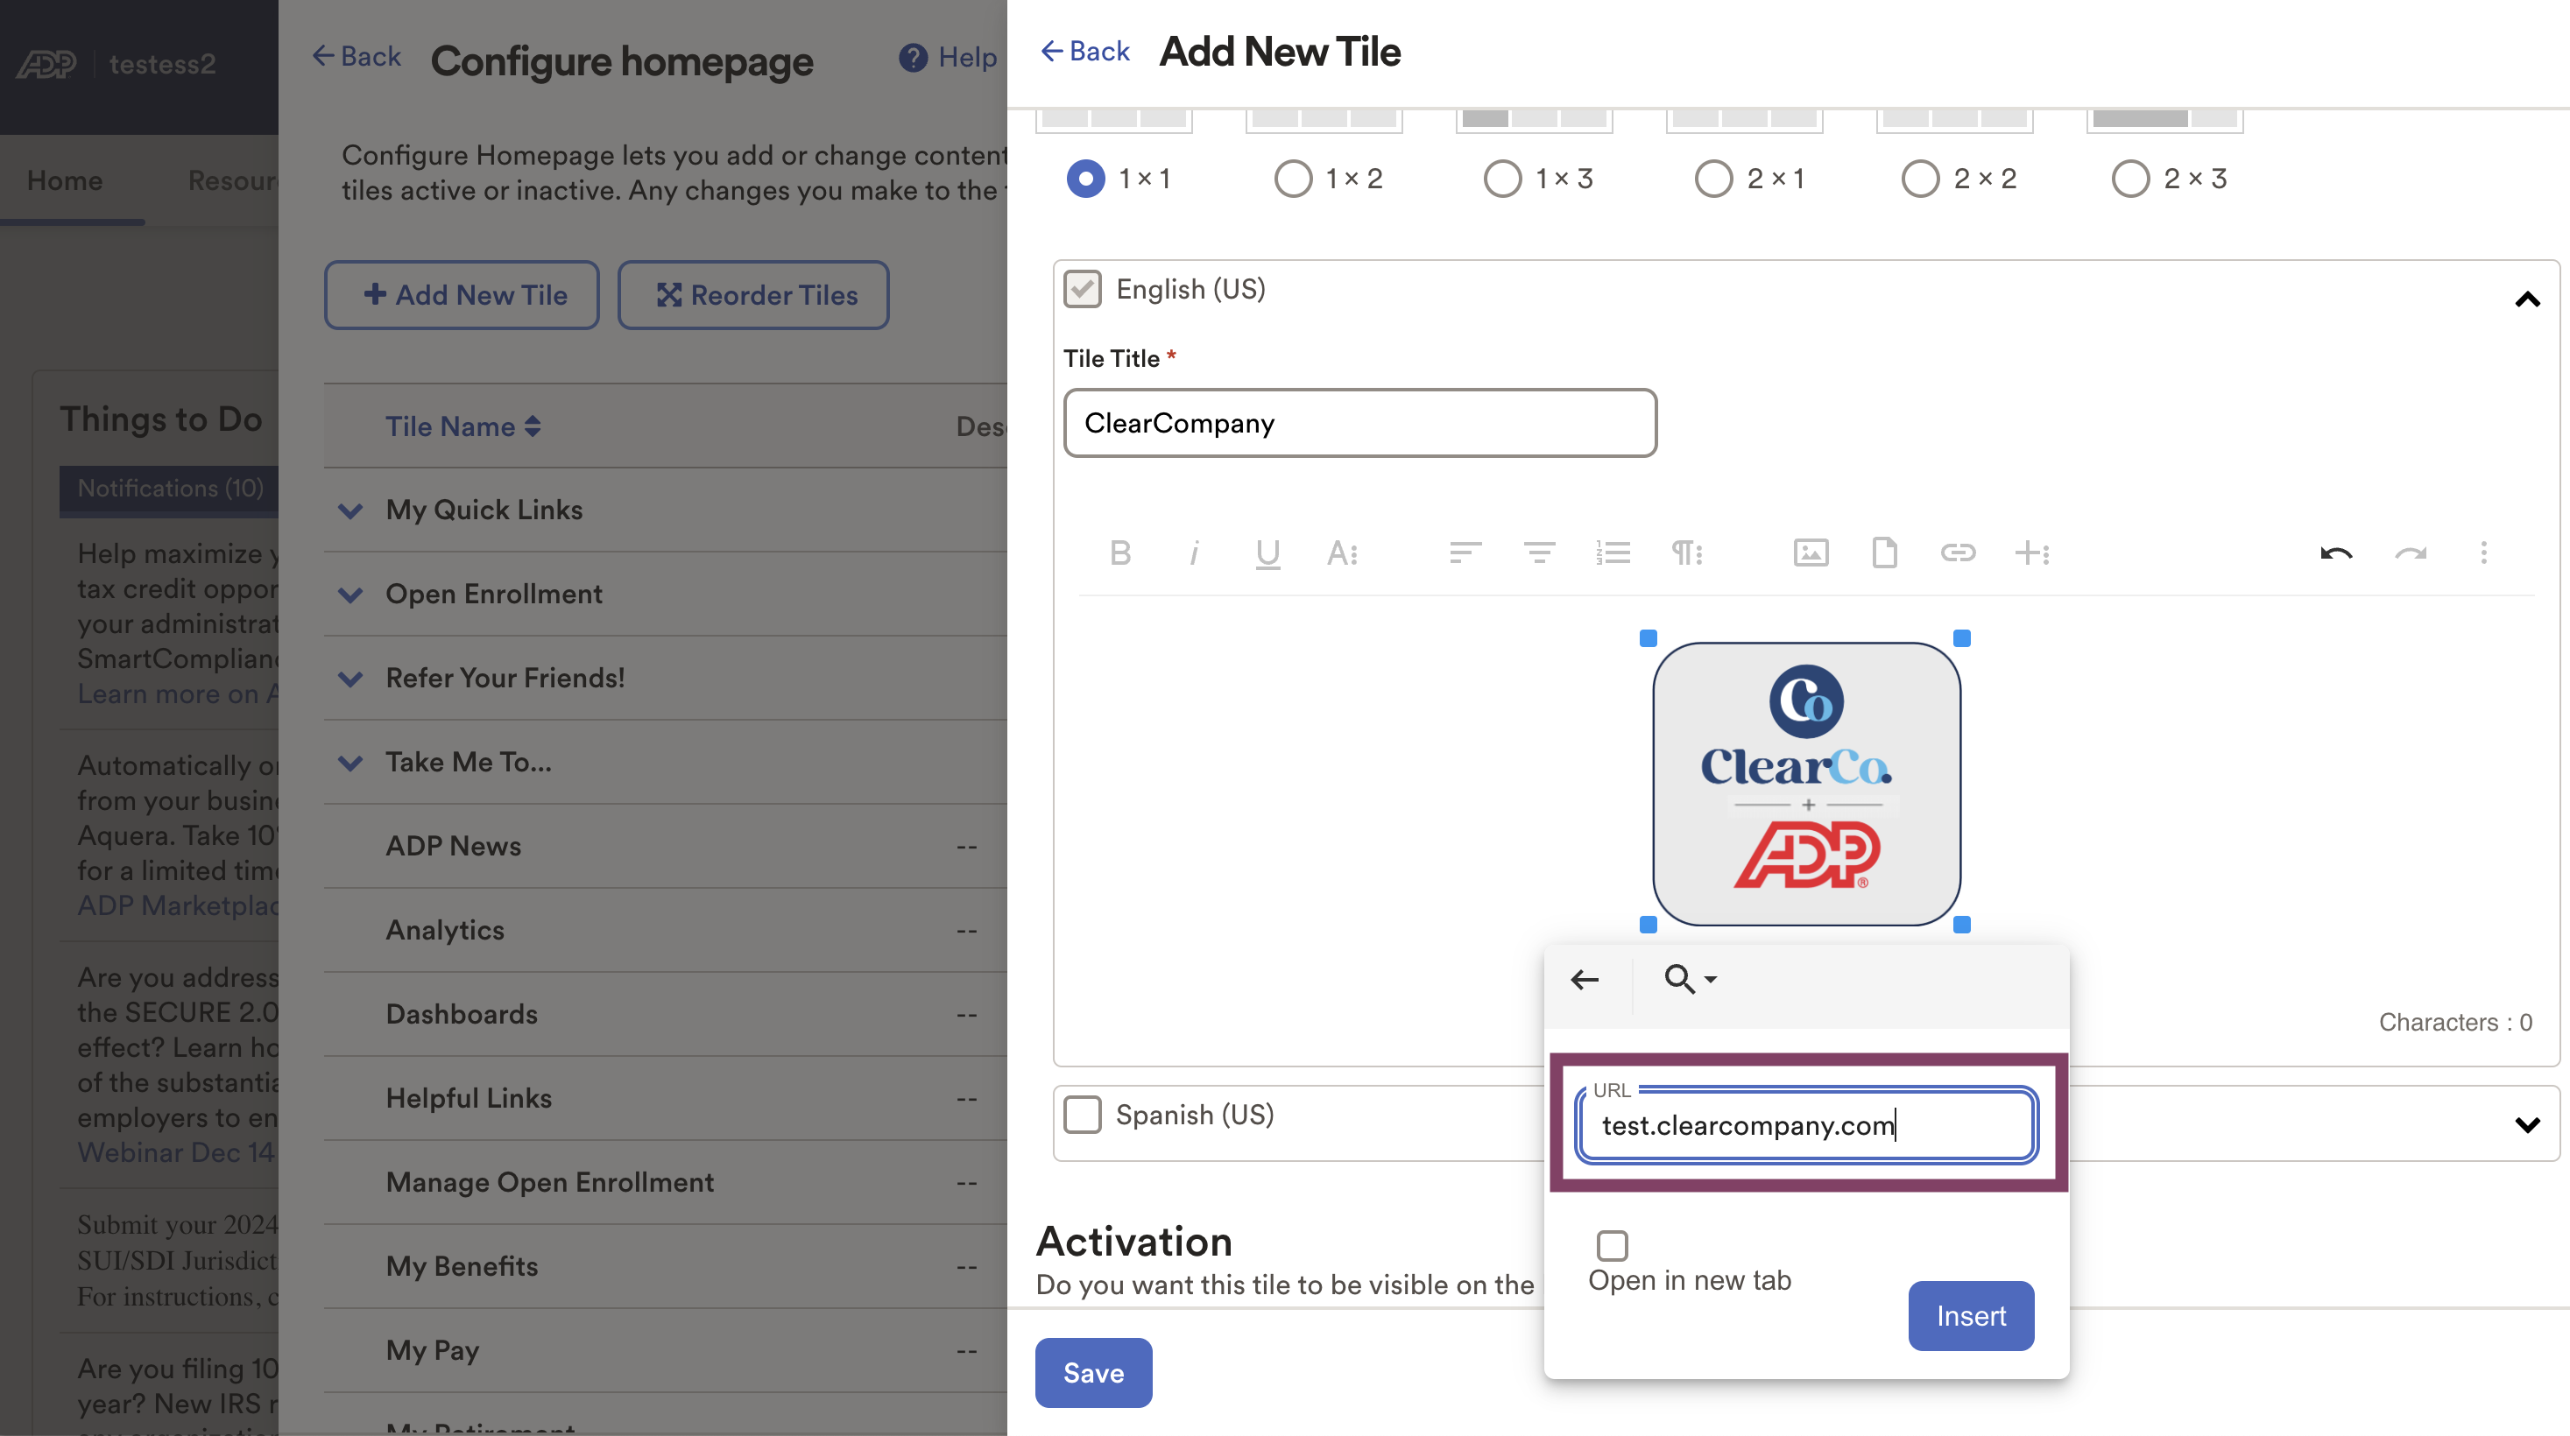Expand the My Quick Links row
Image resolution: width=2570 pixels, height=1436 pixels.
(x=350, y=511)
